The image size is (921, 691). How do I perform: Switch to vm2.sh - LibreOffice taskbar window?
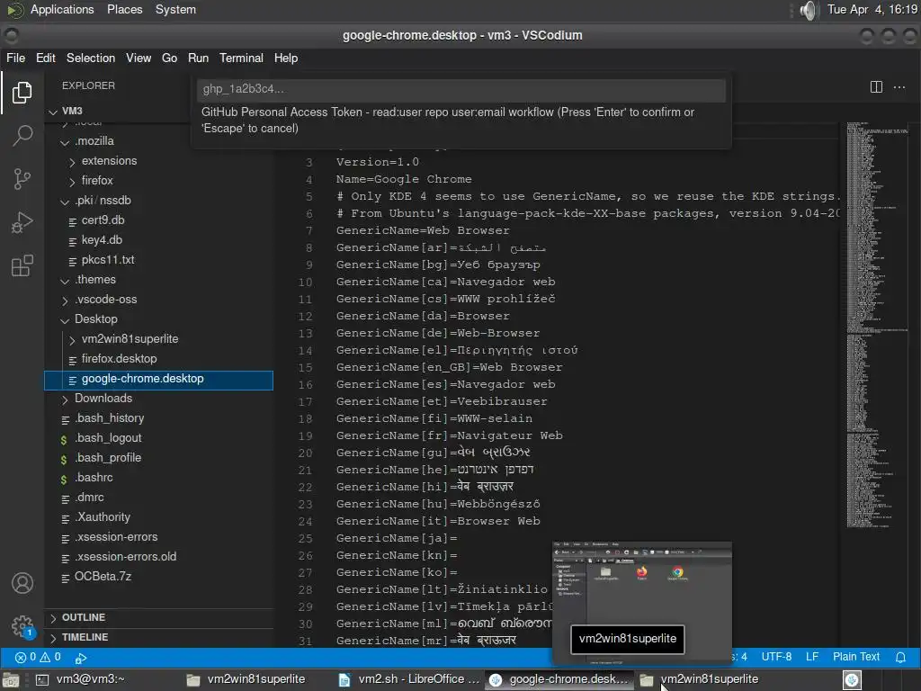click(x=409, y=679)
